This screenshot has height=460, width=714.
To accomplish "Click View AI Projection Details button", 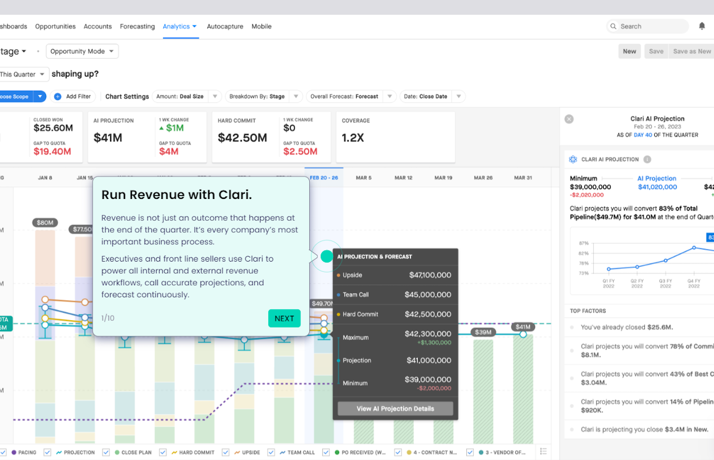I will pyautogui.click(x=395, y=409).
